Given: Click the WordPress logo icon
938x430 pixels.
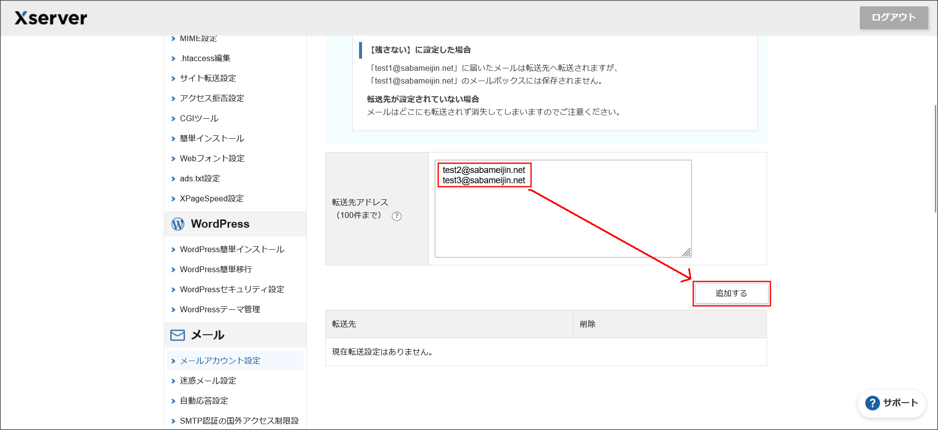Looking at the screenshot, I should point(178,224).
